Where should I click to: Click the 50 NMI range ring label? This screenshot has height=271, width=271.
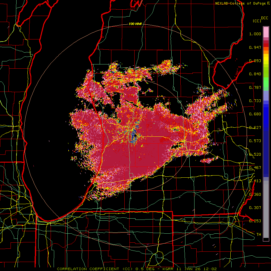click(x=135, y=80)
